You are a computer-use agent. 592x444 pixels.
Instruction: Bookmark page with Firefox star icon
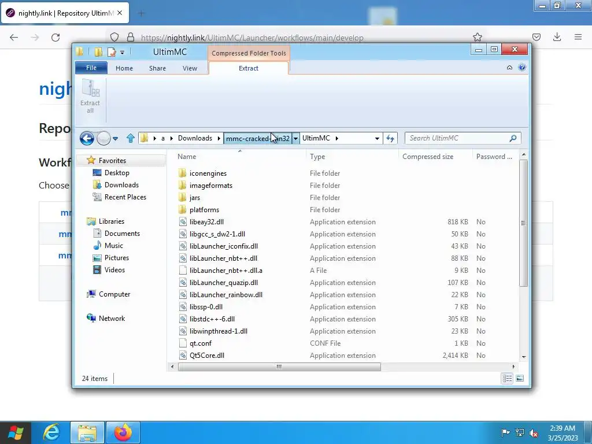pyautogui.click(x=477, y=37)
